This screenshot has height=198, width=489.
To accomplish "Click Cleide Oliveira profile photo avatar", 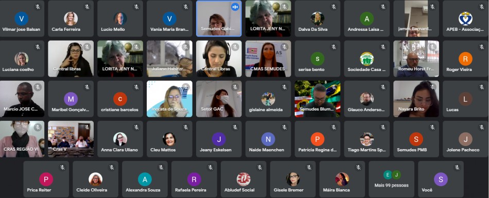I will click(95, 179).
